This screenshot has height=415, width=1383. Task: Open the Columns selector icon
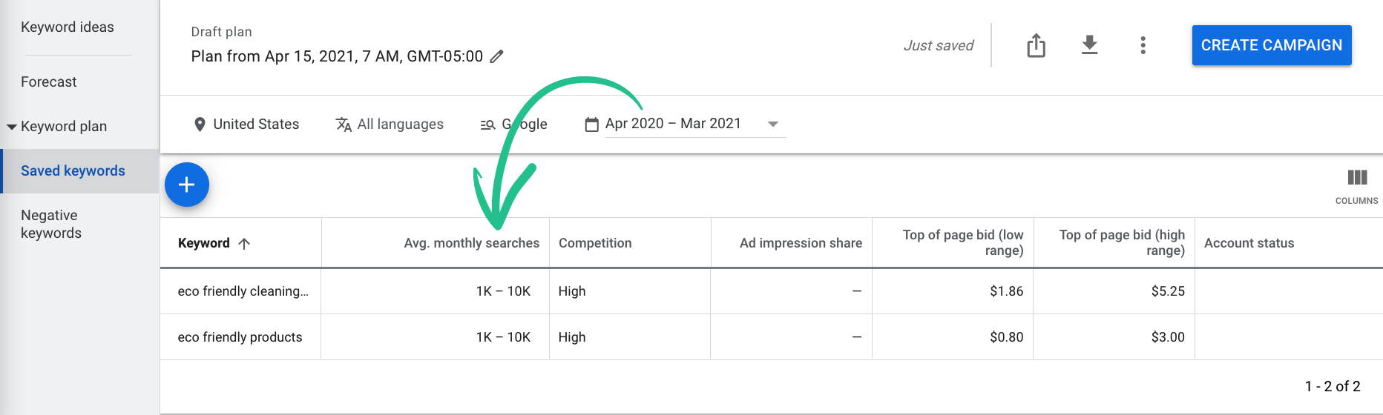pyautogui.click(x=1357, y=178)
